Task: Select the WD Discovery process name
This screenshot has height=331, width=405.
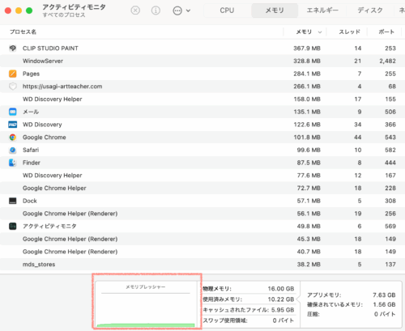Action: point(42,125)
